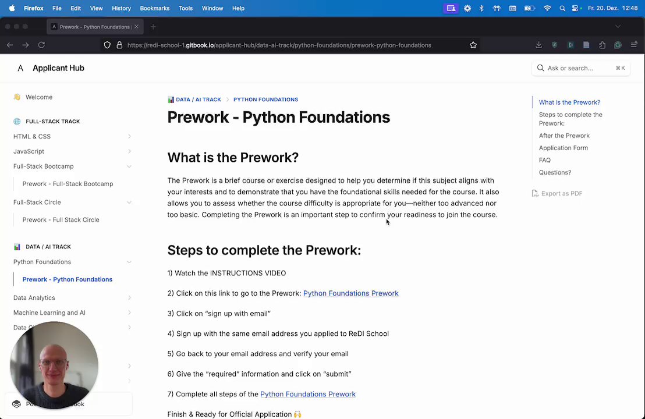
Task: Click the list all tabs chevron
Action: click(x=618, y=27)
